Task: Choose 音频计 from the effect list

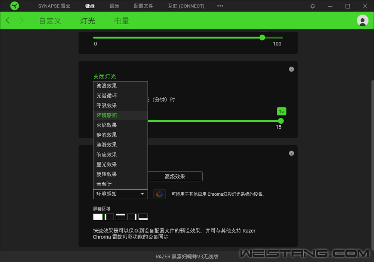Action: coord(120,184)
